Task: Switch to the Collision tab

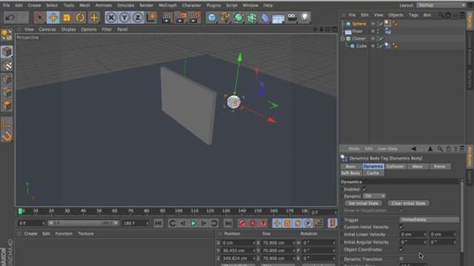Action: 395,166
